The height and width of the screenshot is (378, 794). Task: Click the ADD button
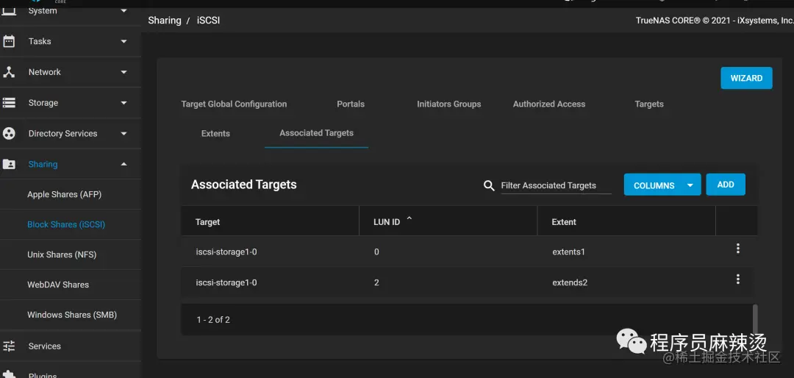pyautogui.click(x=725, y=185)
